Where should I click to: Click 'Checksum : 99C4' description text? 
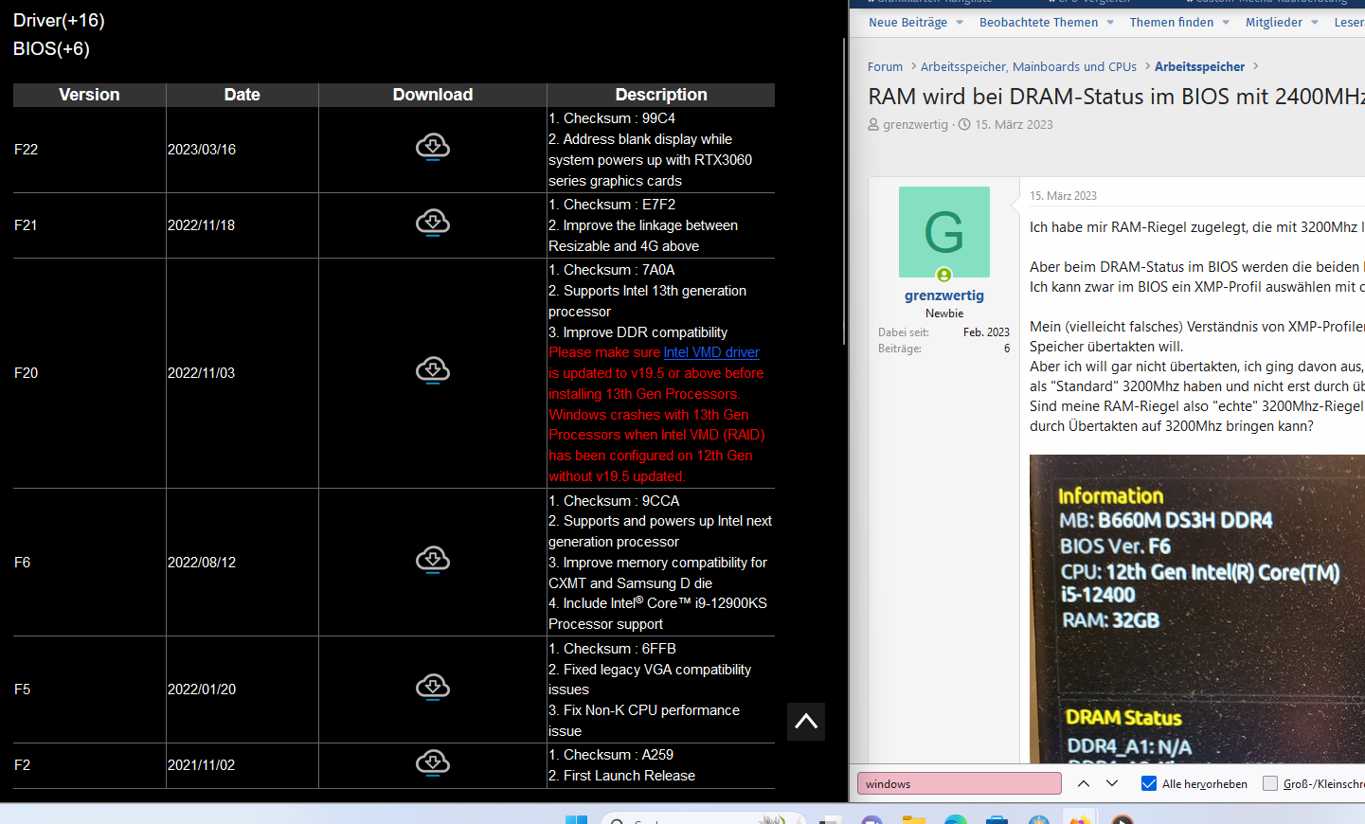(612, 118)
